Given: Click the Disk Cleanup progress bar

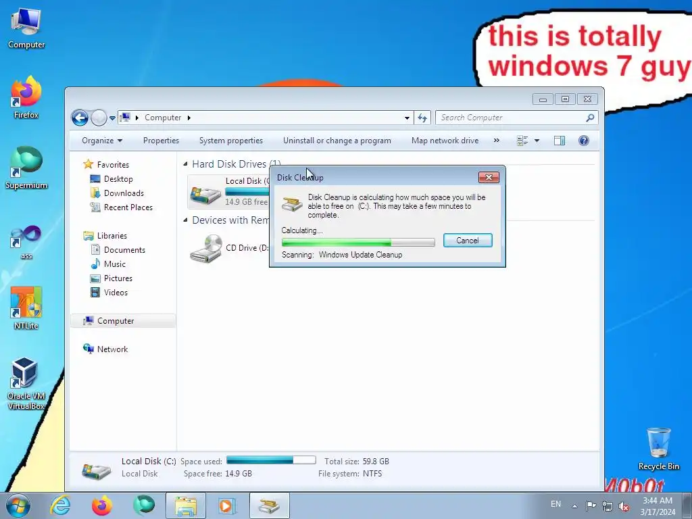Looking at the screenshot, I should (x=358, y=242).
